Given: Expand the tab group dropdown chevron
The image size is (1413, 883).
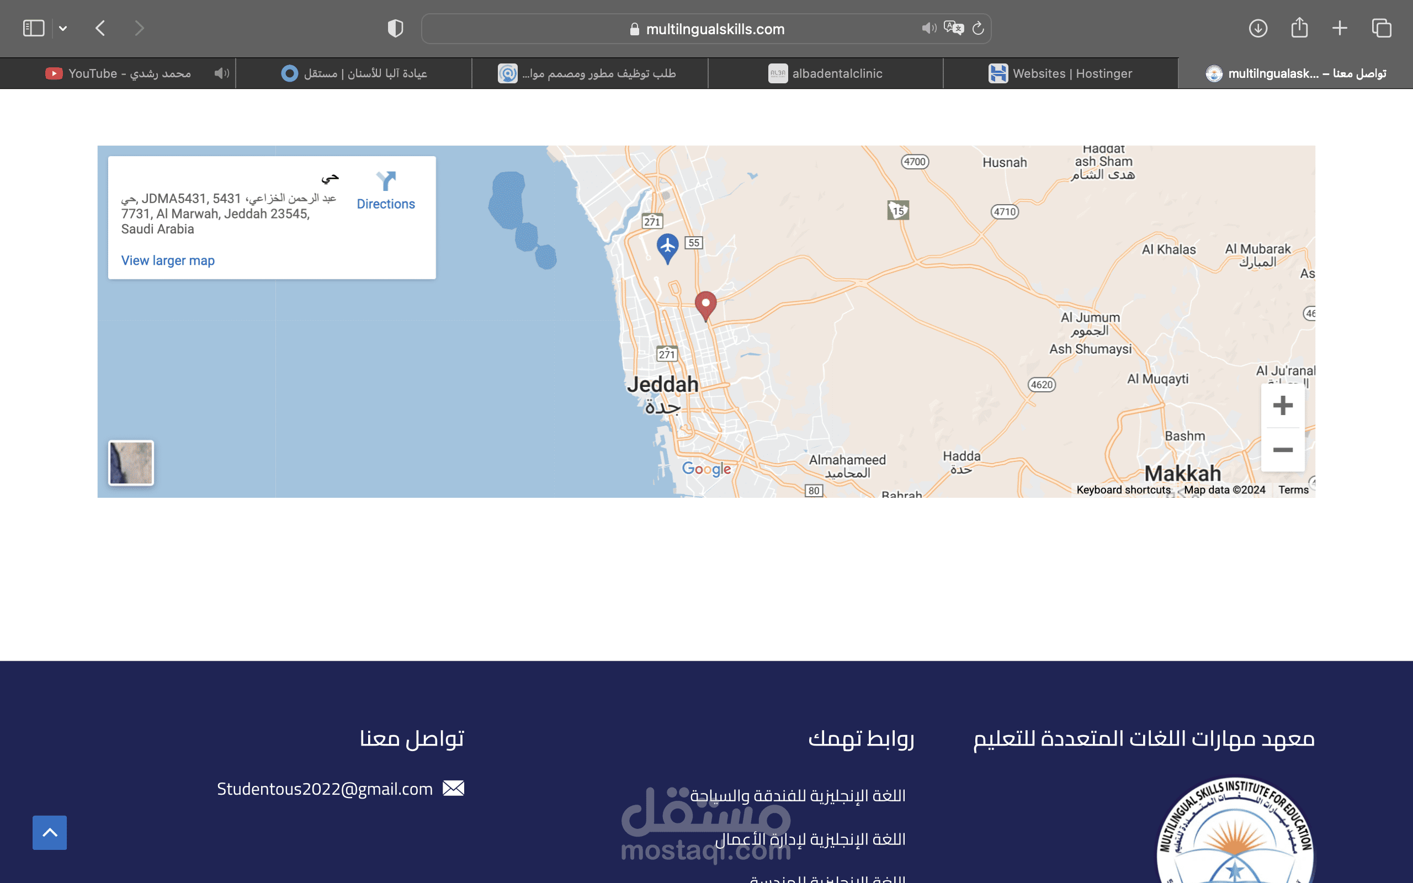Looking at the screenshot, I should (63, 29).
